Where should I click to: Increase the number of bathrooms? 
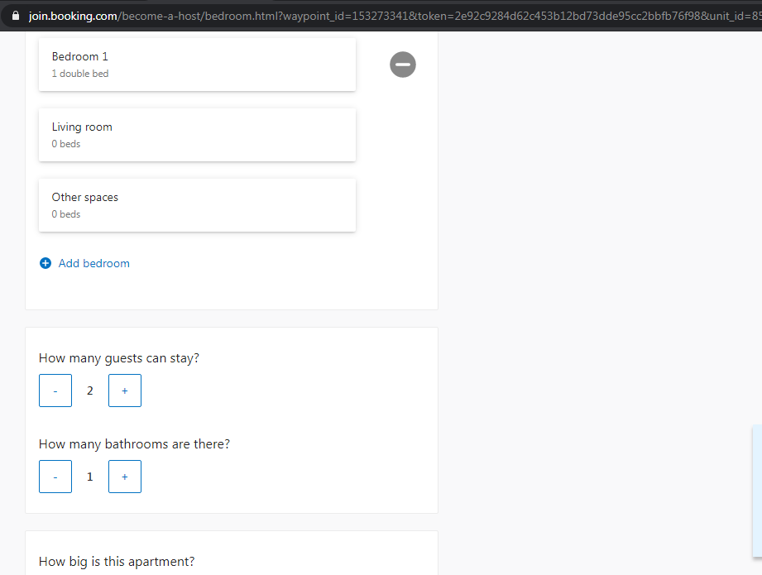click(x=125, y=477)
